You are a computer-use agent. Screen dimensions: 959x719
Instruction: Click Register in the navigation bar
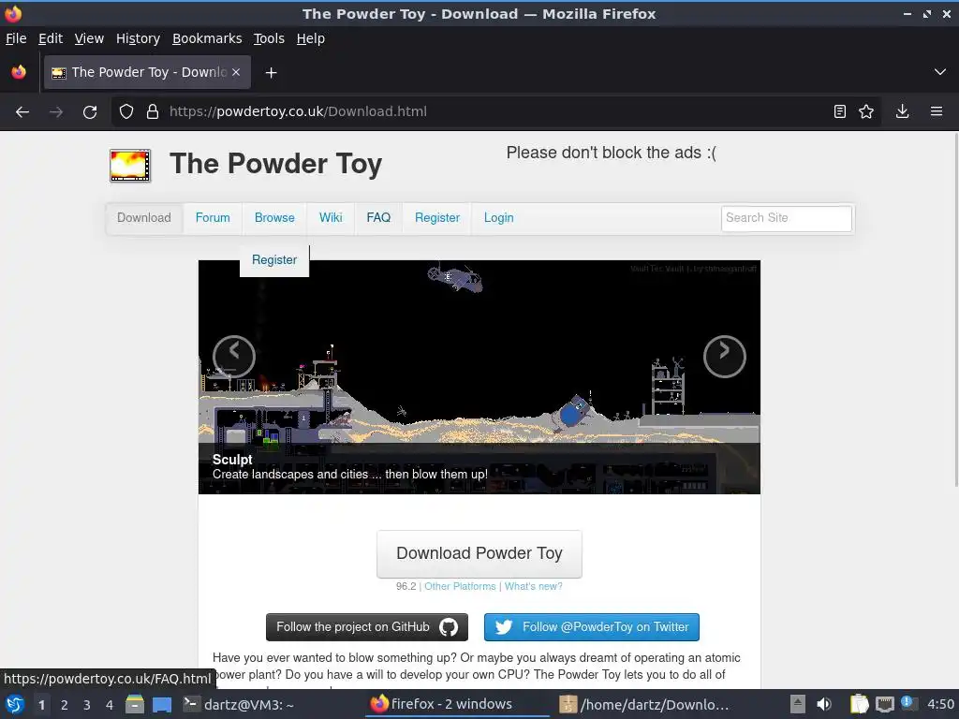[x=437, y=218]
